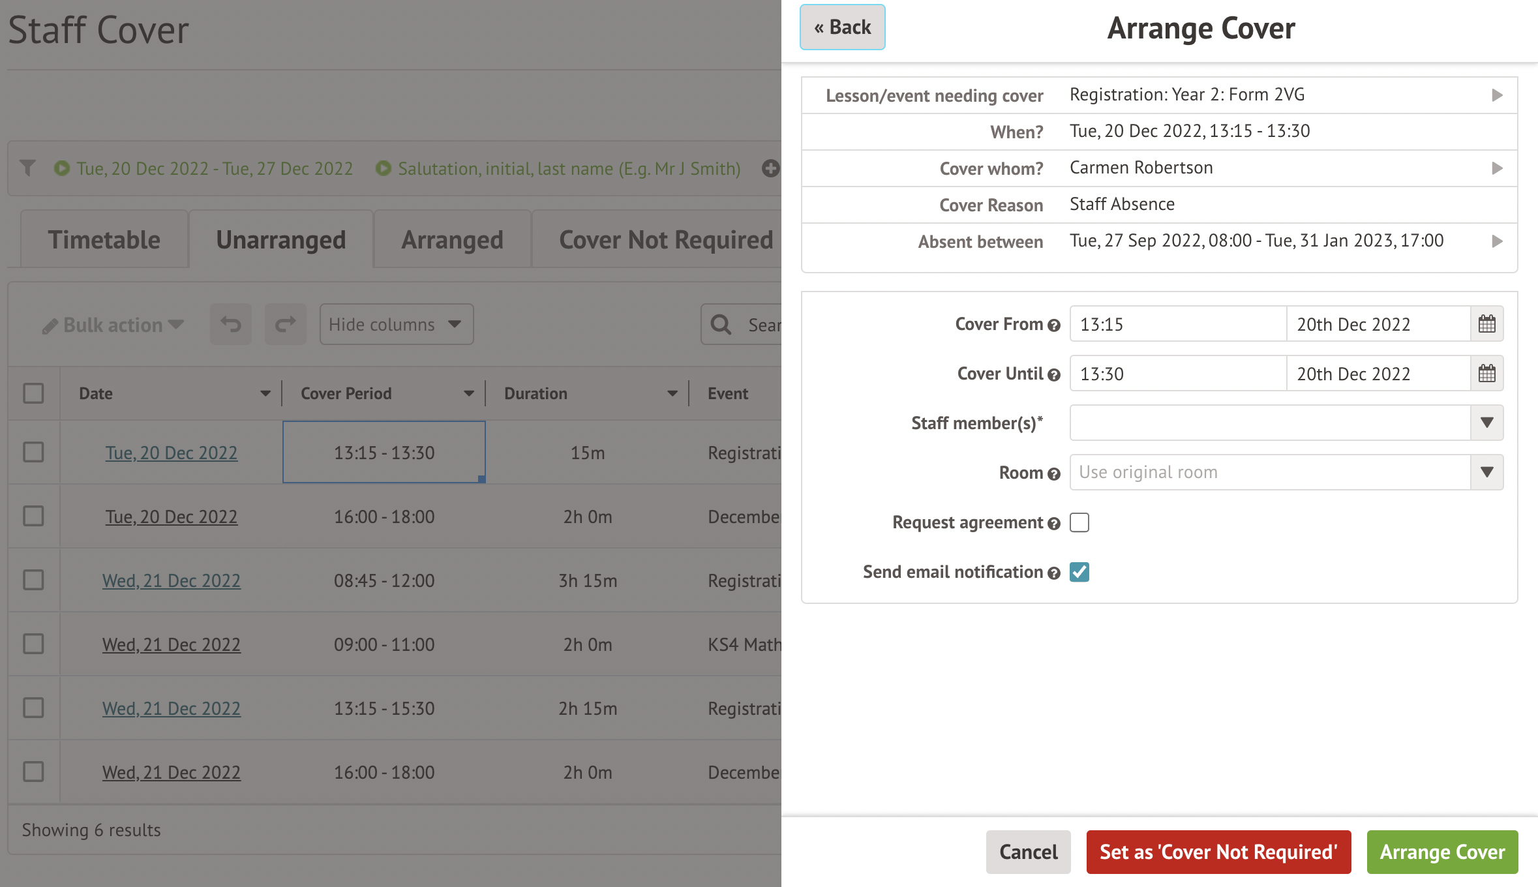1538x887 pixels.
Task: Expand the Room dropdown arrow
Action: pyautogui.click(x=1486, y=473)
